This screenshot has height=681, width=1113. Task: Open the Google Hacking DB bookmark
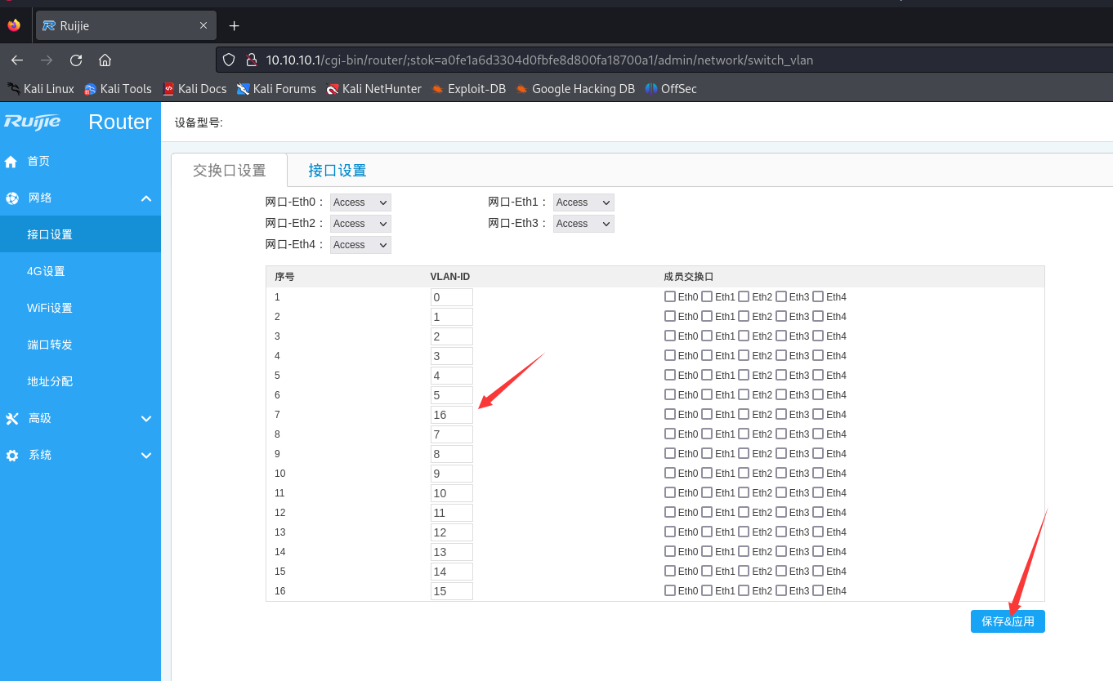(575, 88)
